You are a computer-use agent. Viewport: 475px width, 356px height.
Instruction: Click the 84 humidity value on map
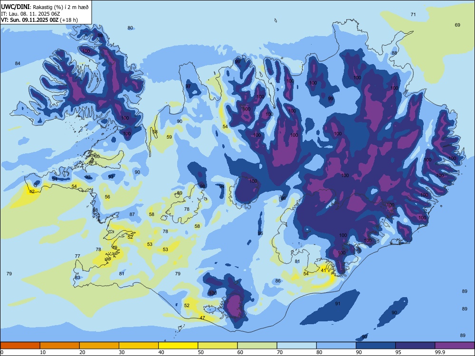pos(18,63)
